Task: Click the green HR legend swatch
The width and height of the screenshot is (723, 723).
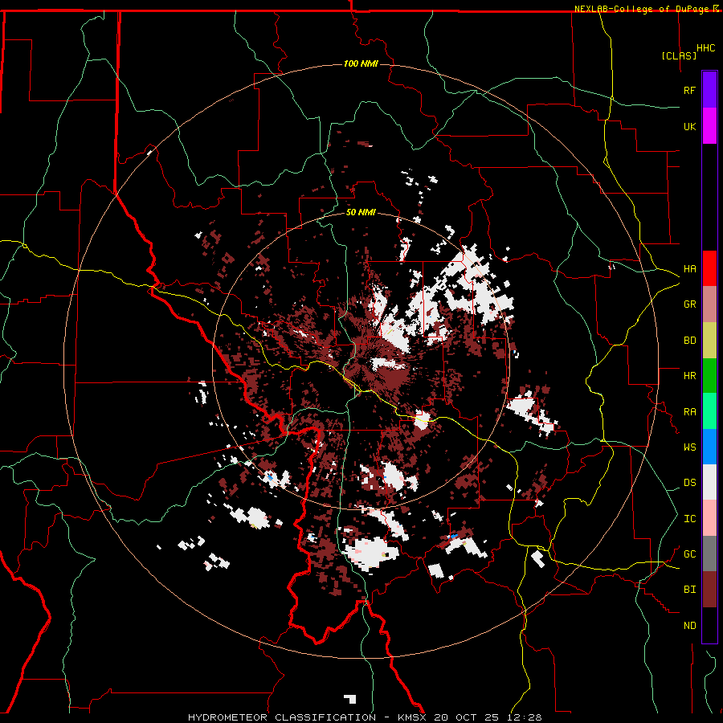Action: 709,376
